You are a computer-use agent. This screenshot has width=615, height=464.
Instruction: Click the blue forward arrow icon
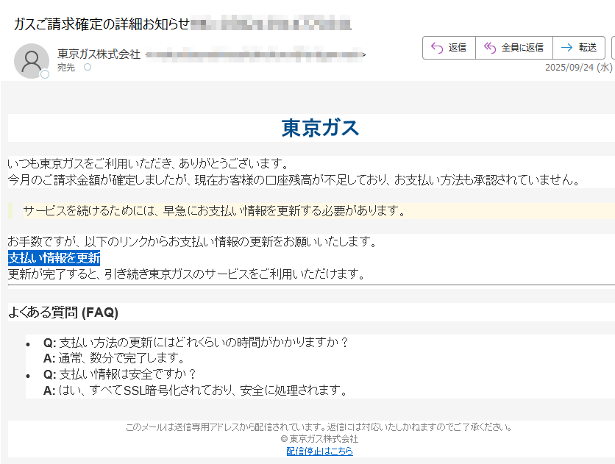[x=566, y=48]
